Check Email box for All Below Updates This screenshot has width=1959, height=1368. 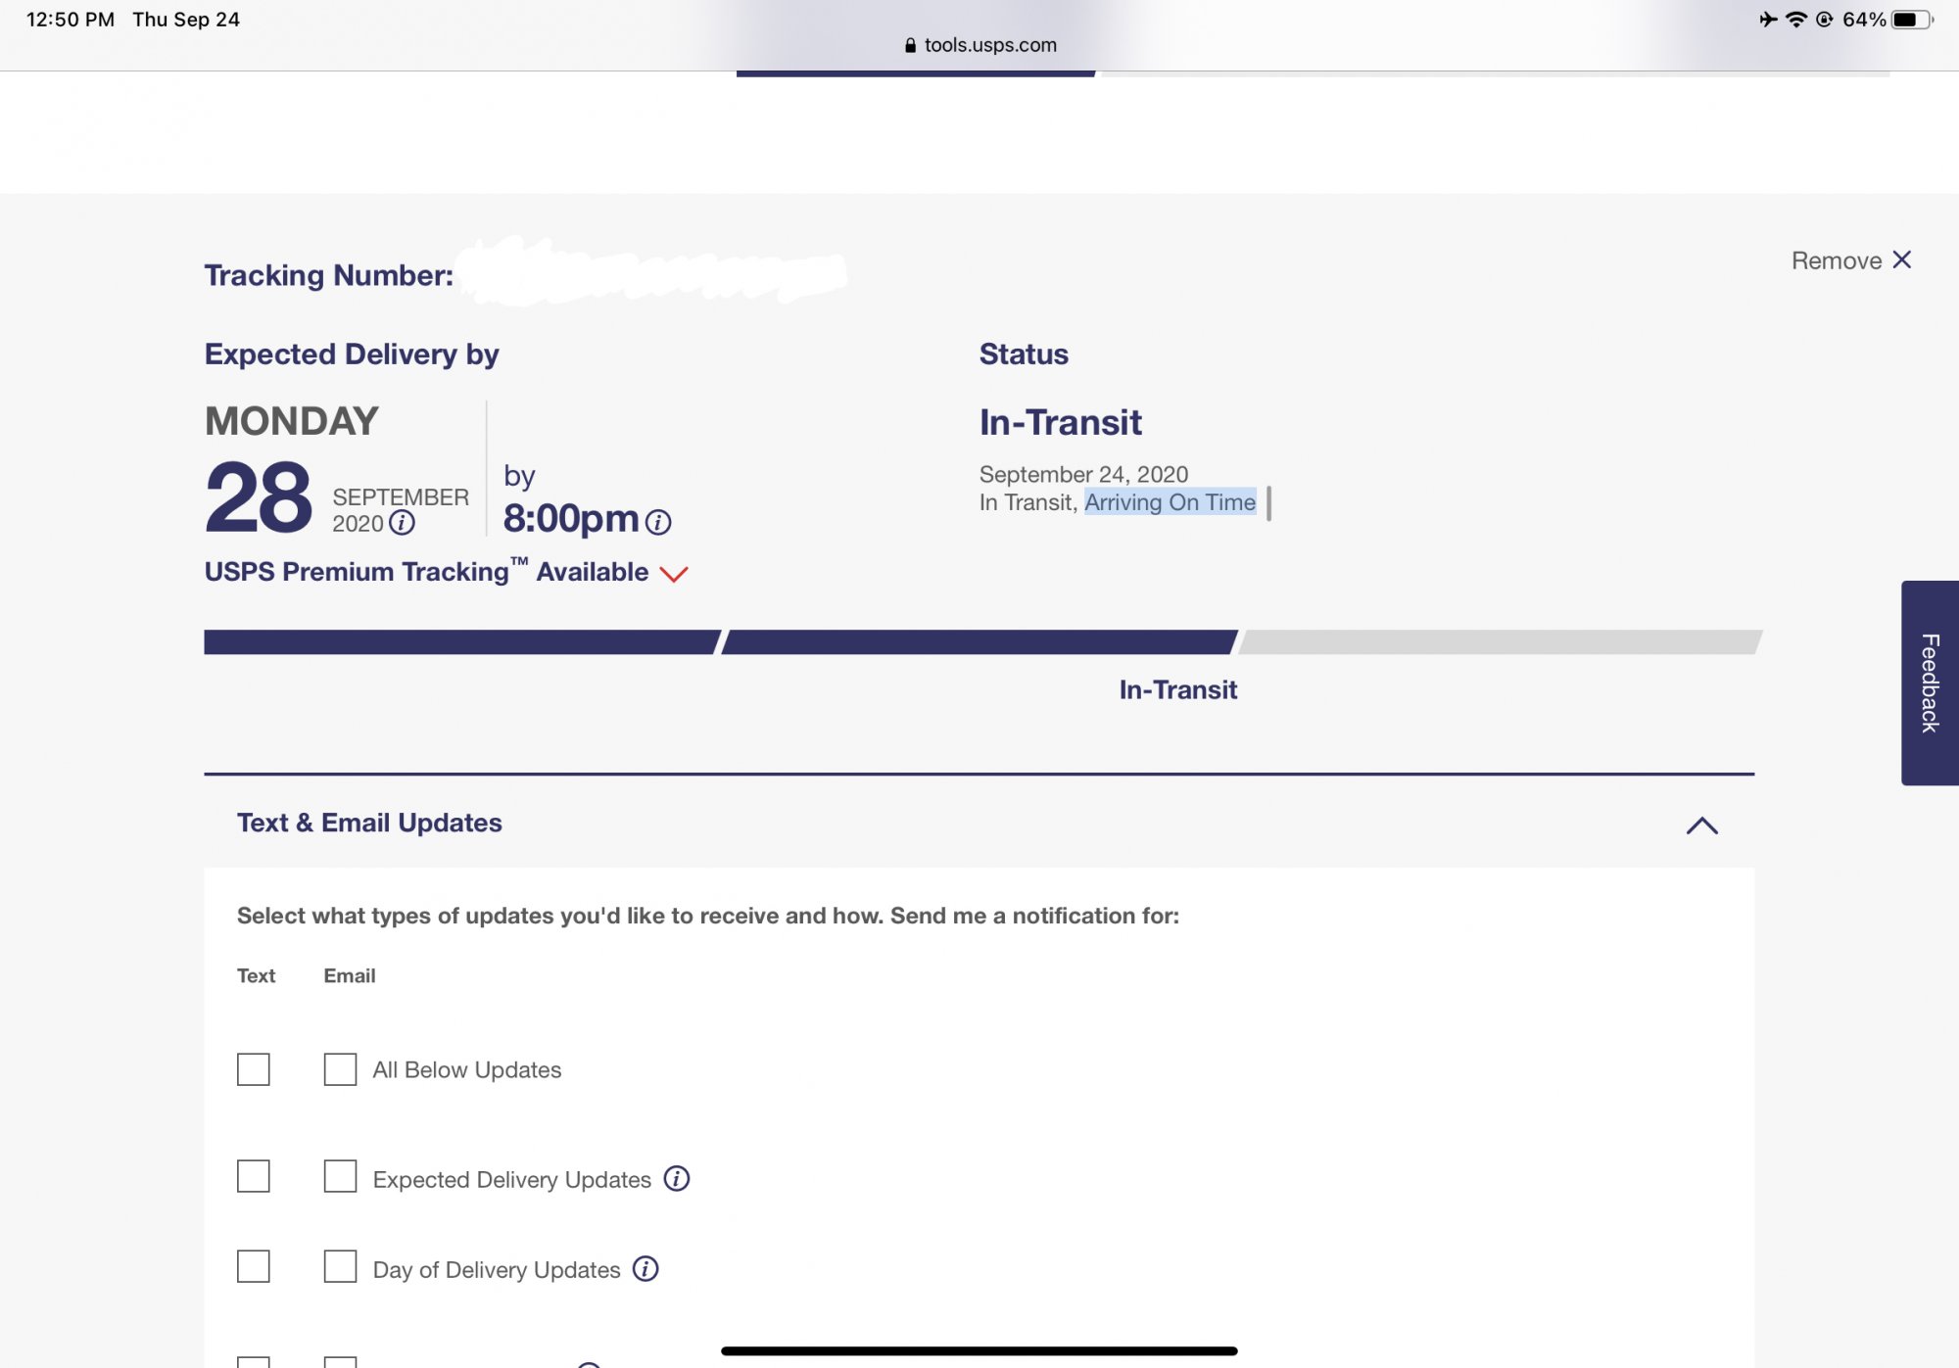[340, 1069]
